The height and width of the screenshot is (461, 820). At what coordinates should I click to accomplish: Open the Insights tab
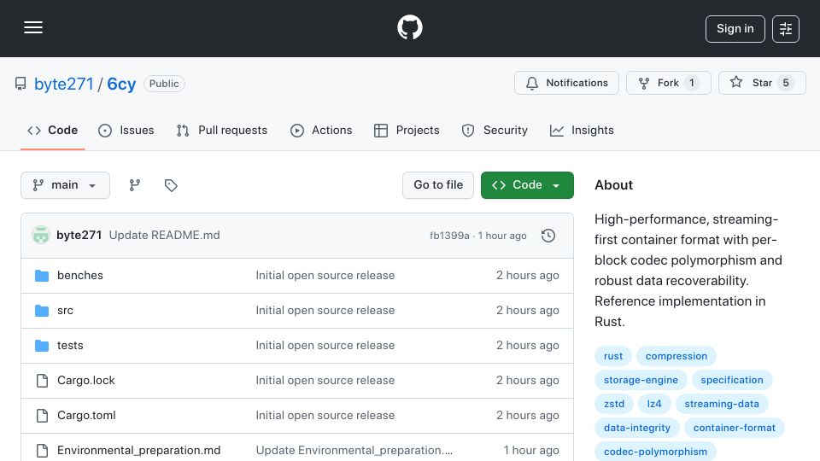point(582,130)
